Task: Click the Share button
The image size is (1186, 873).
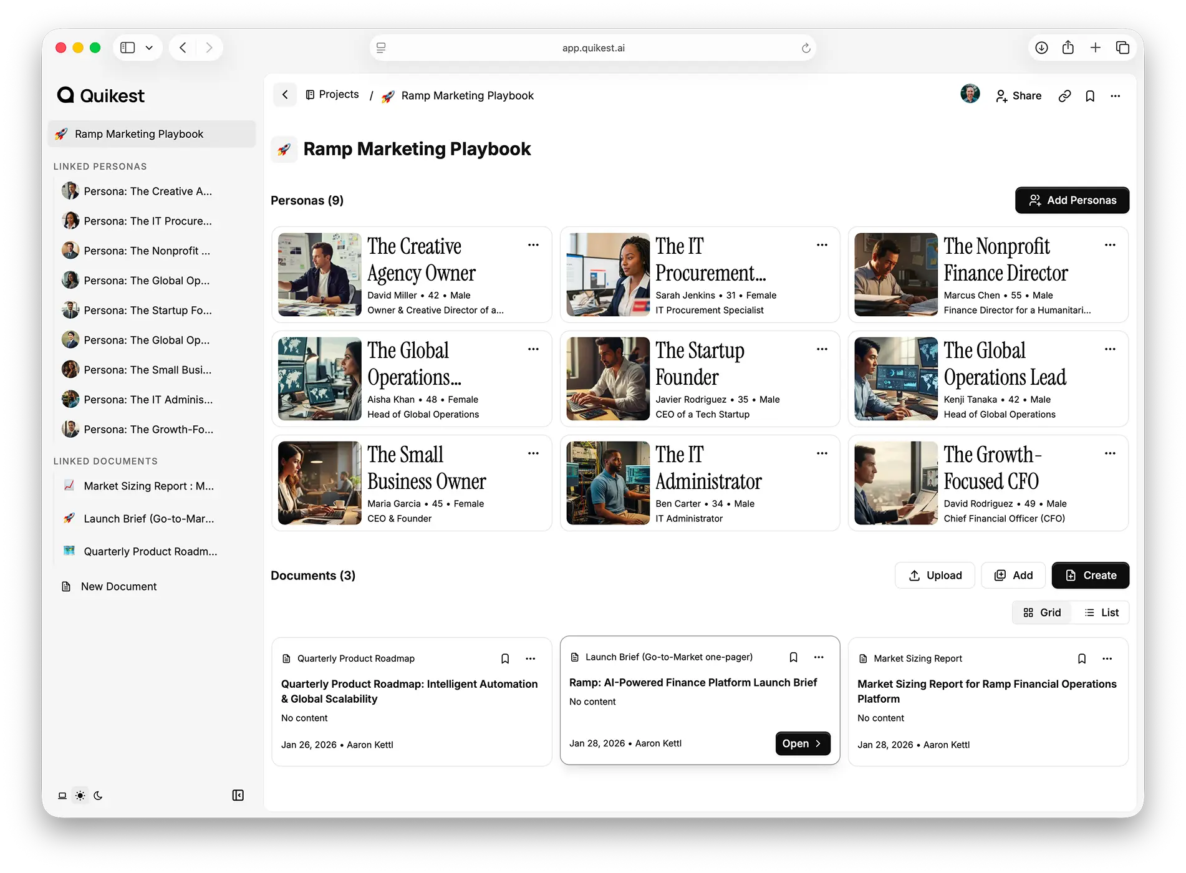Action: coord(1018,95)
